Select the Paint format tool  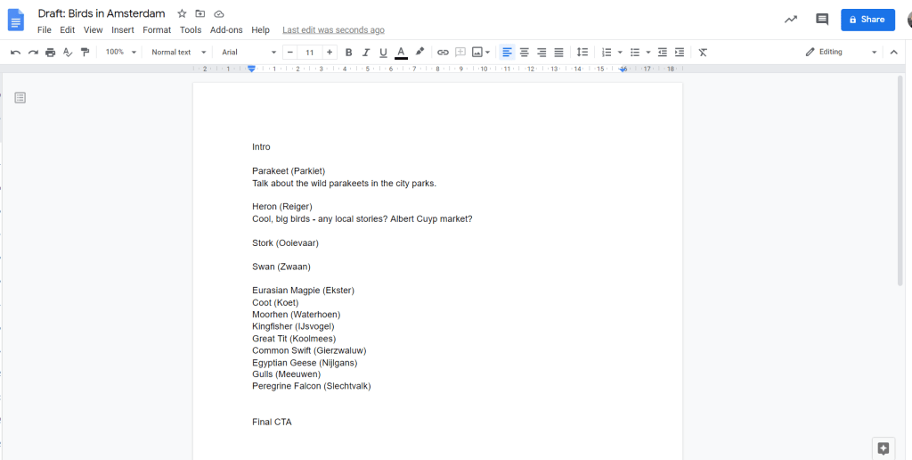tap(85, 53)
